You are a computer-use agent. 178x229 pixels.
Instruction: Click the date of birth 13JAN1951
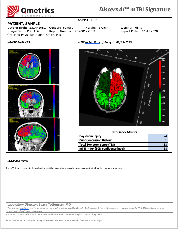pyautogui.click(x=37, y=28)
